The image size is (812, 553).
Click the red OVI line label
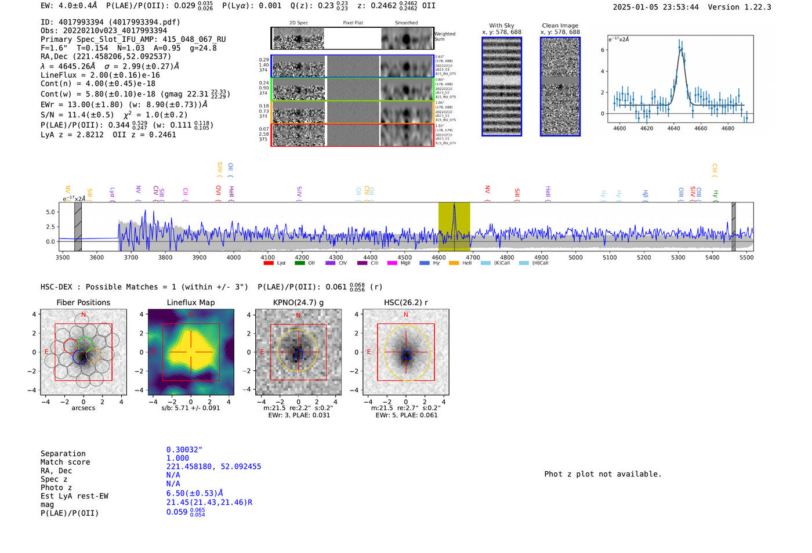(x=219, y=193)
